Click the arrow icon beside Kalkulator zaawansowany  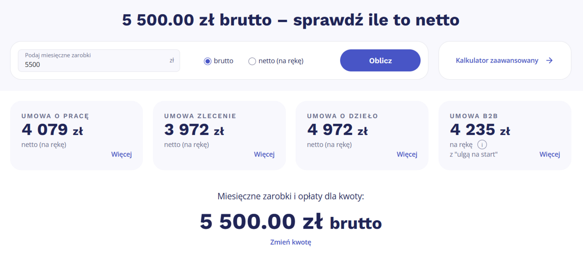pos(549,60)
